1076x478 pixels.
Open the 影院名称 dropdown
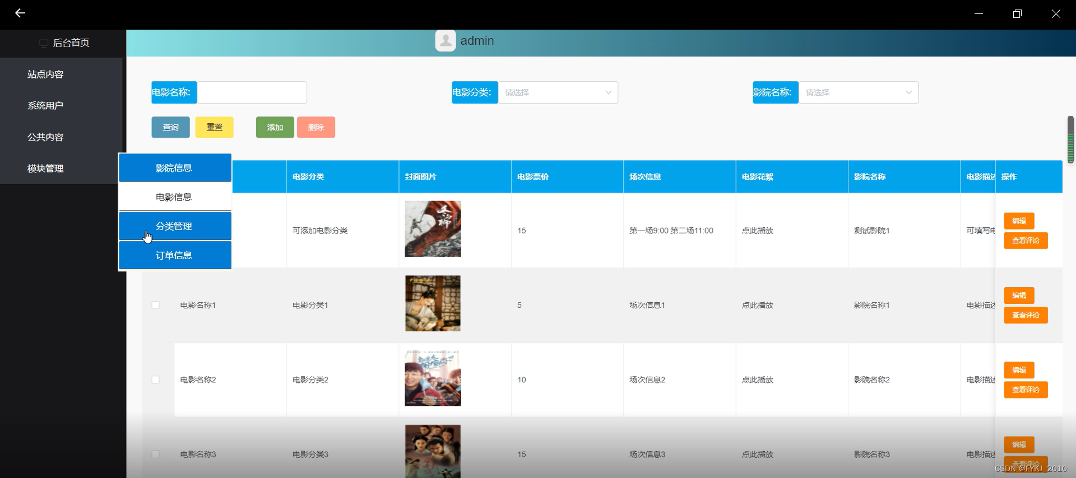coord(859,92)
